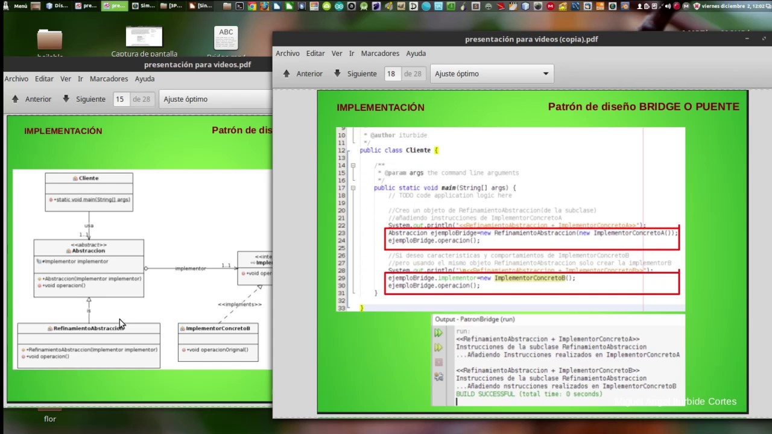Go to next page with Siguiente in copia window
772x434 pixels.
click(355, 74)
